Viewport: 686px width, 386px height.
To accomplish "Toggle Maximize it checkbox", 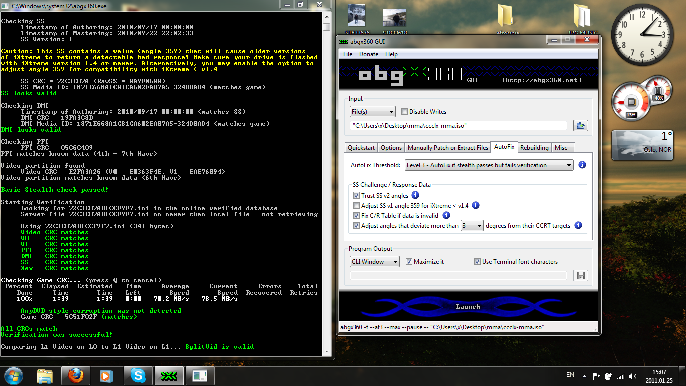I will pos(409,262).
